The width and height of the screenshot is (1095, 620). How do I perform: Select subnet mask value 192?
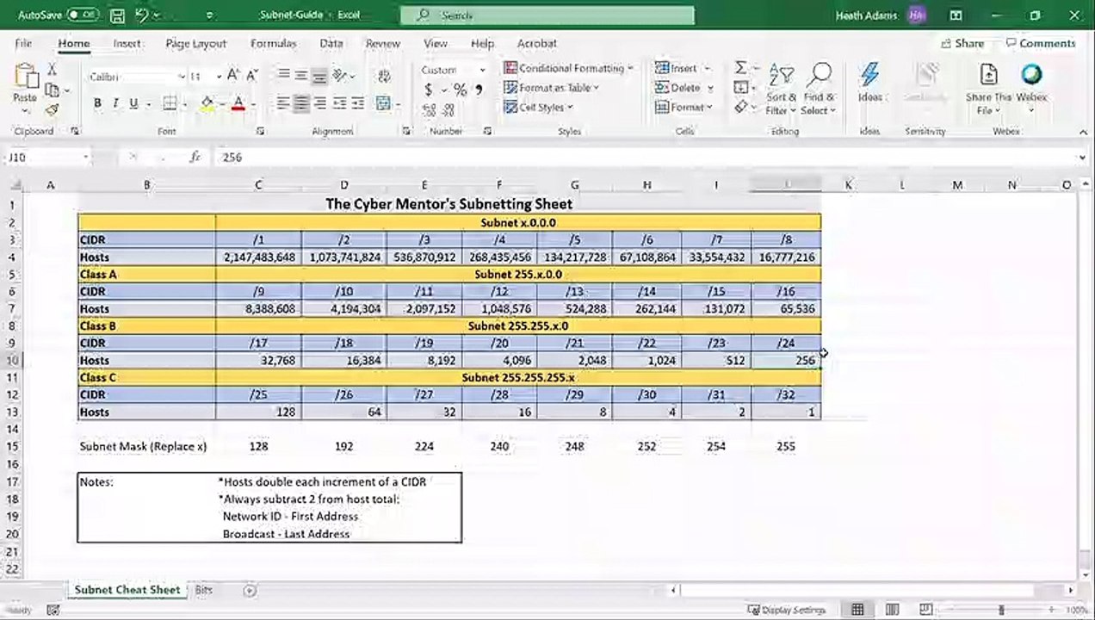click(x=344, y=446)
